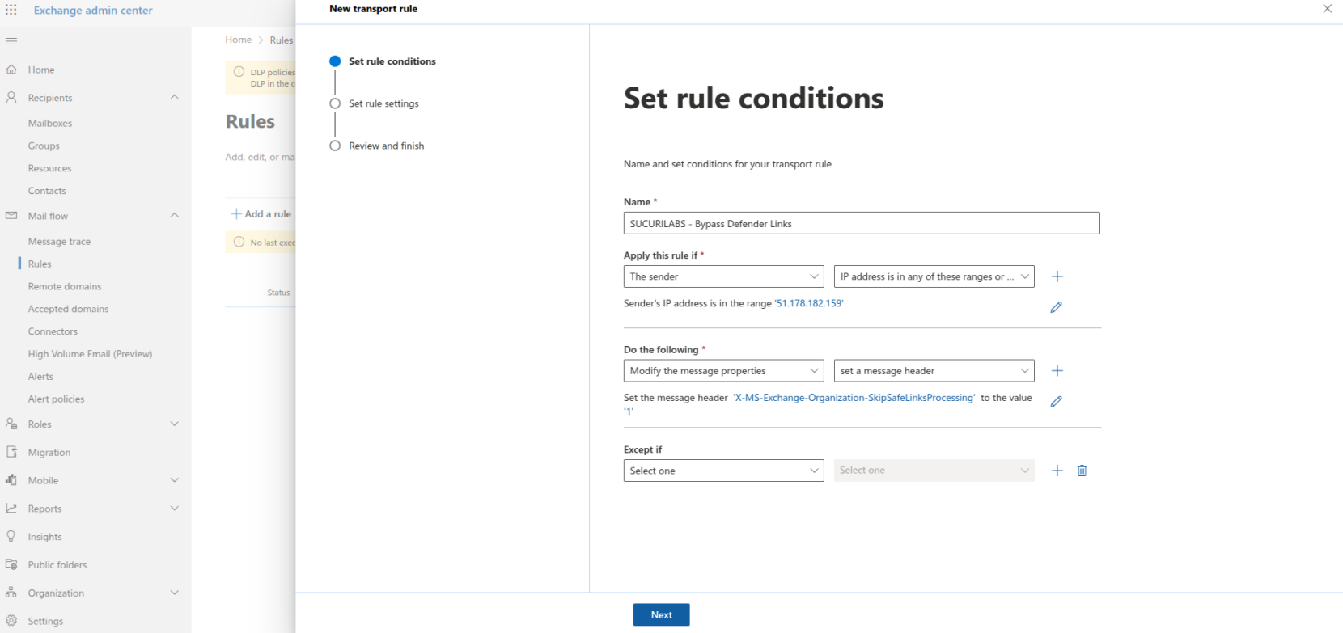Click the Settings gear icon
This screenshot has height=633, width=1343.
(11, 621)
